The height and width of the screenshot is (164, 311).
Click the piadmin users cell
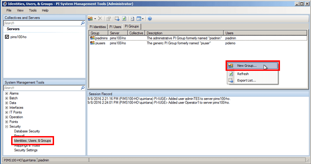230,38
